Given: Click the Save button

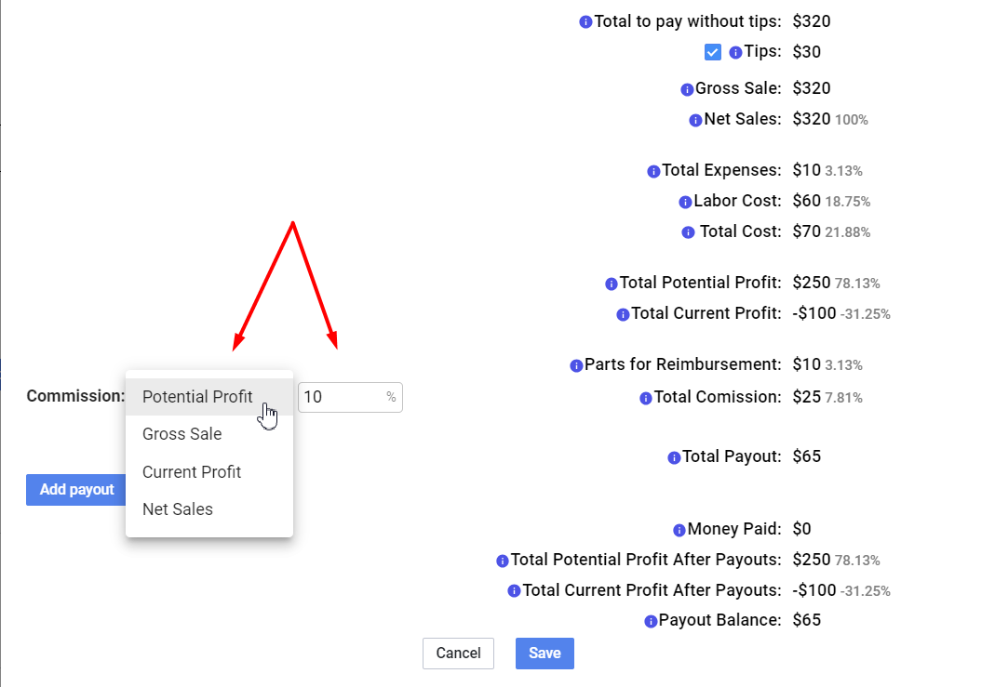Looking at the screenshot, I should 545,654.
